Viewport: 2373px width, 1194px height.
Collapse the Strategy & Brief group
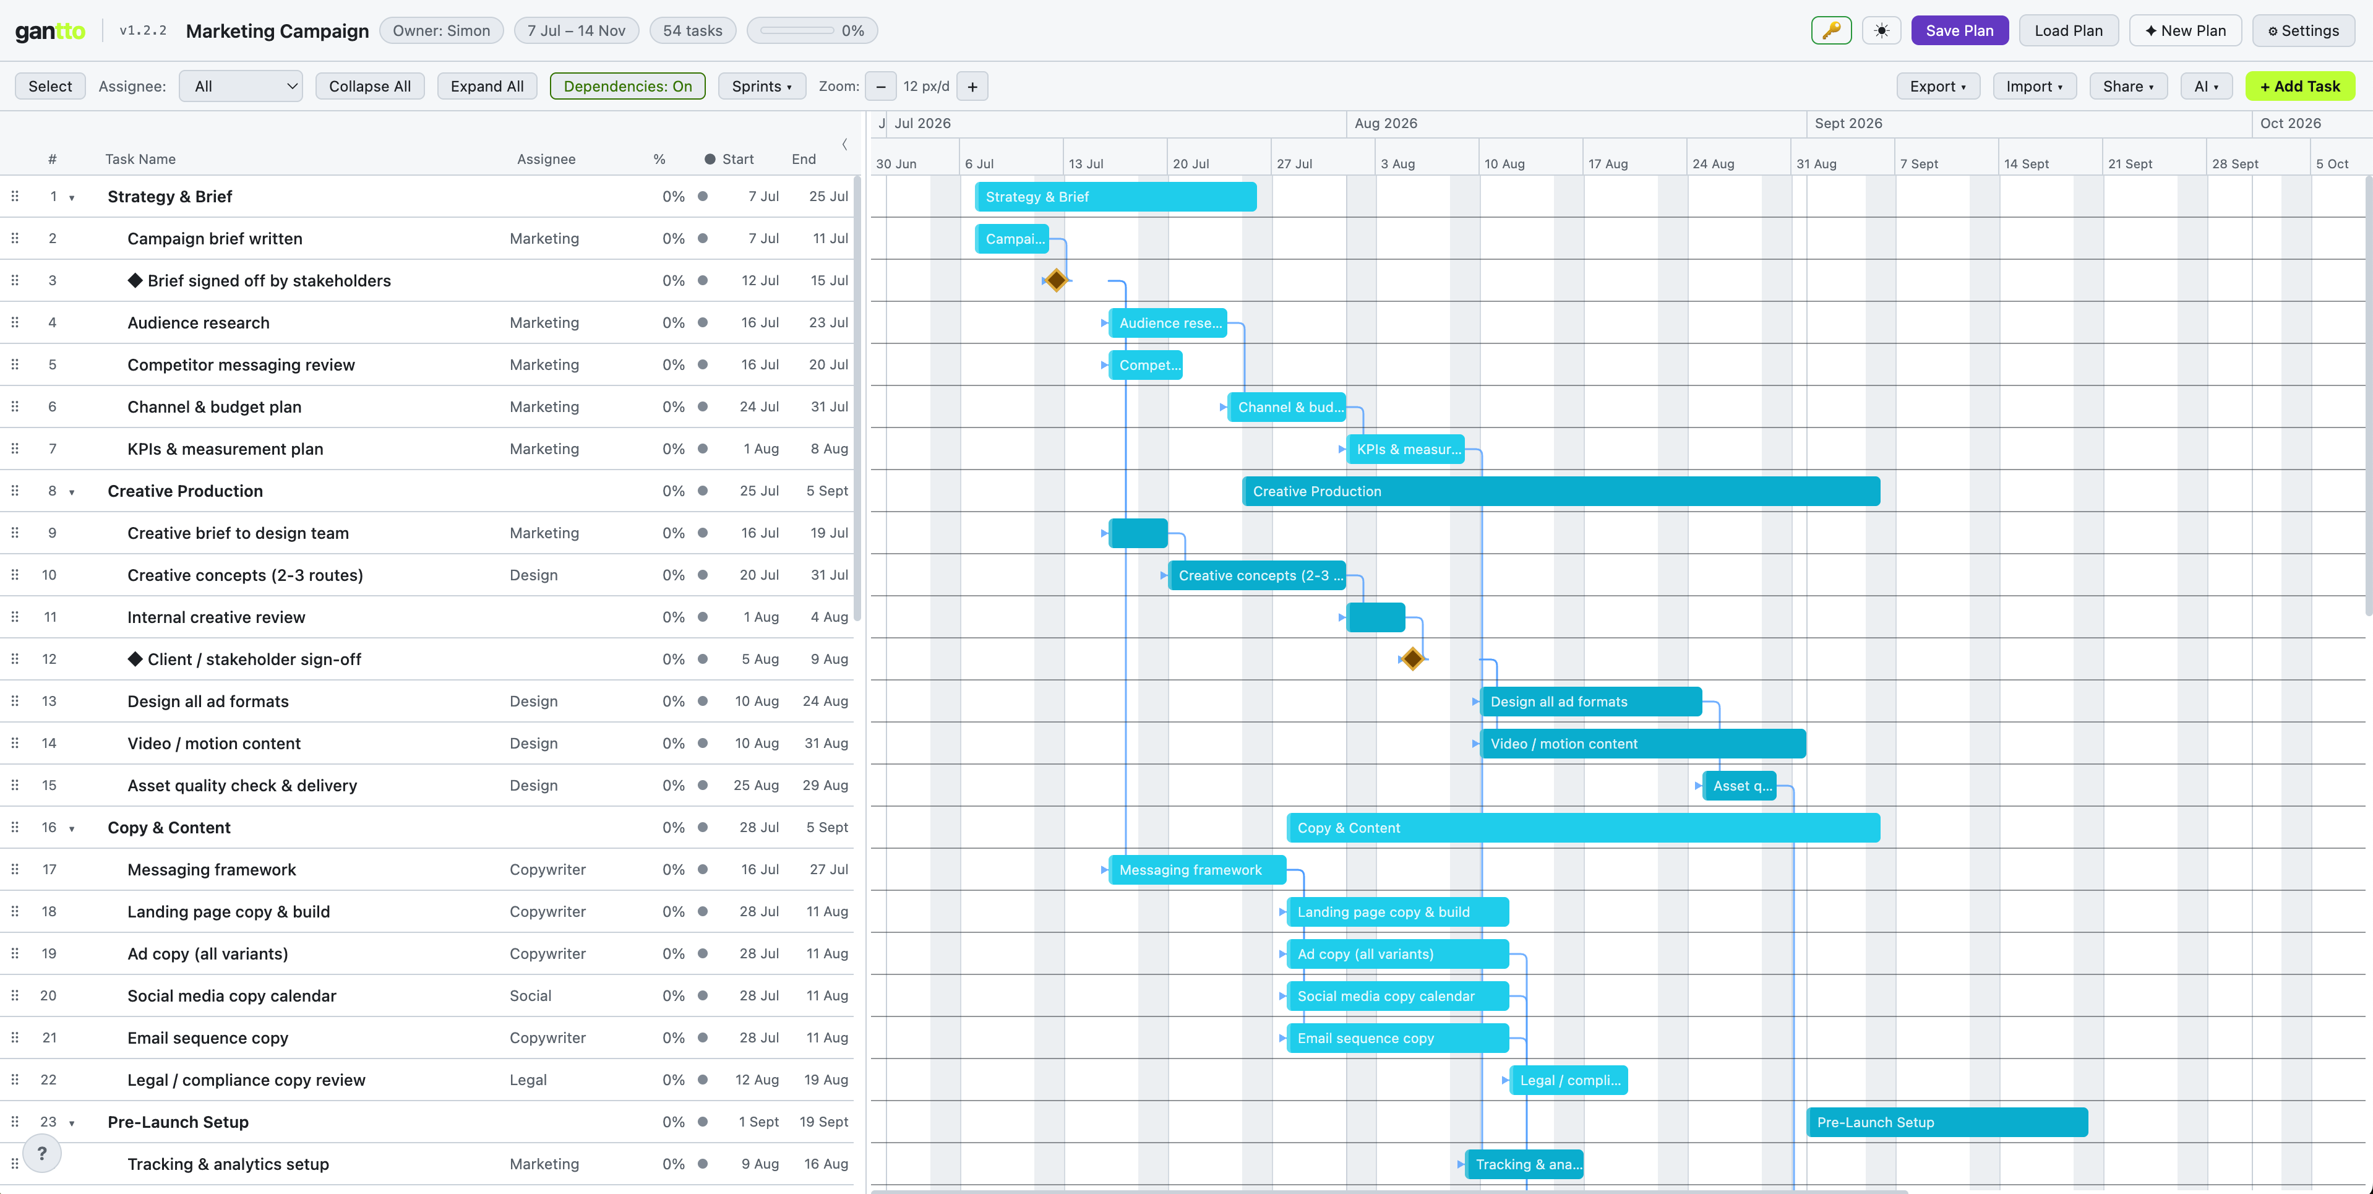[72, 198]
